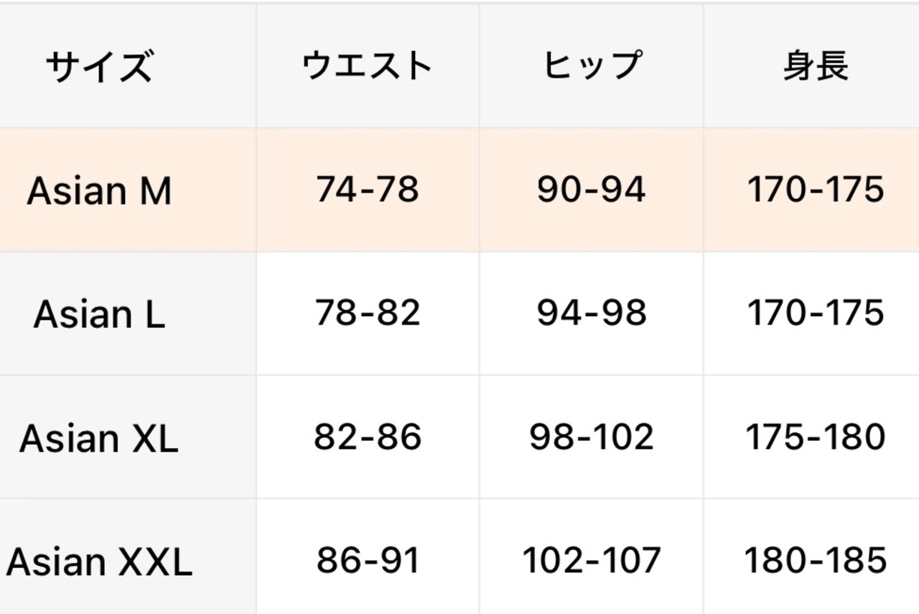Select the Asian XL size label
The image size is (919, 614).
point(99,438)
